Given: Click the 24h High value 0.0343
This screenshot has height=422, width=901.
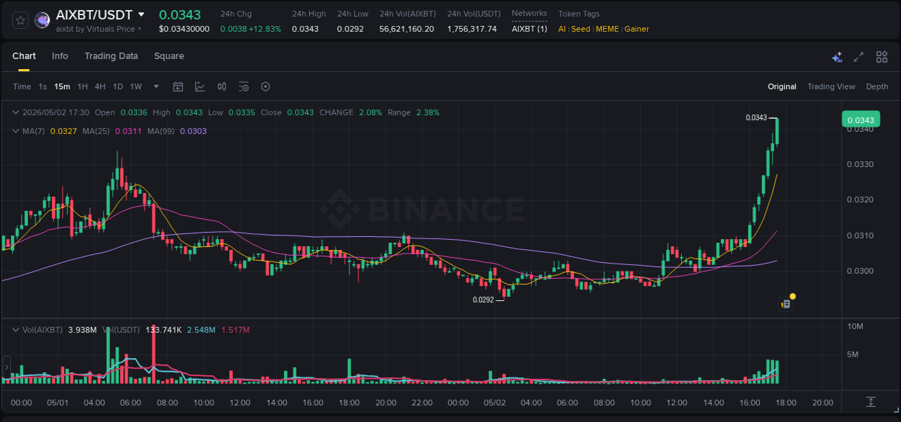Looking at the screenshot, I should [304, 29].
